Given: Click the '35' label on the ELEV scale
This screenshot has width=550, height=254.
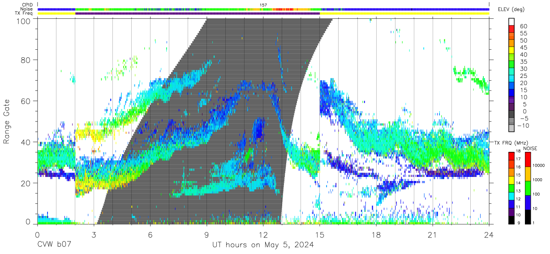Looking at the screenshot, I should (x=523, y=61).
